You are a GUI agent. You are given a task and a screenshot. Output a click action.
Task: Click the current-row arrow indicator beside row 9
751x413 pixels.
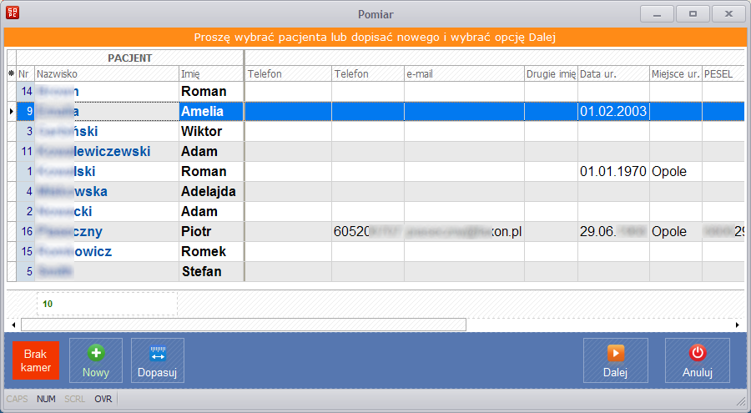click(x=11, y=111)
